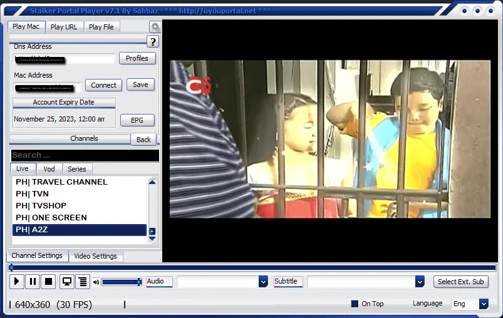
Task: Select channel PH| A2Z
Action: [79, 230]
